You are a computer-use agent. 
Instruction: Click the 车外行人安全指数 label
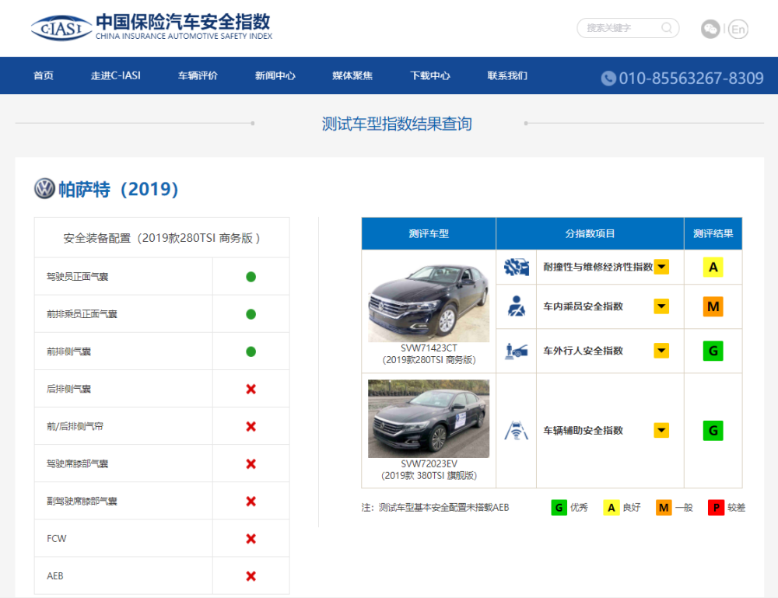tap(583, 351)
